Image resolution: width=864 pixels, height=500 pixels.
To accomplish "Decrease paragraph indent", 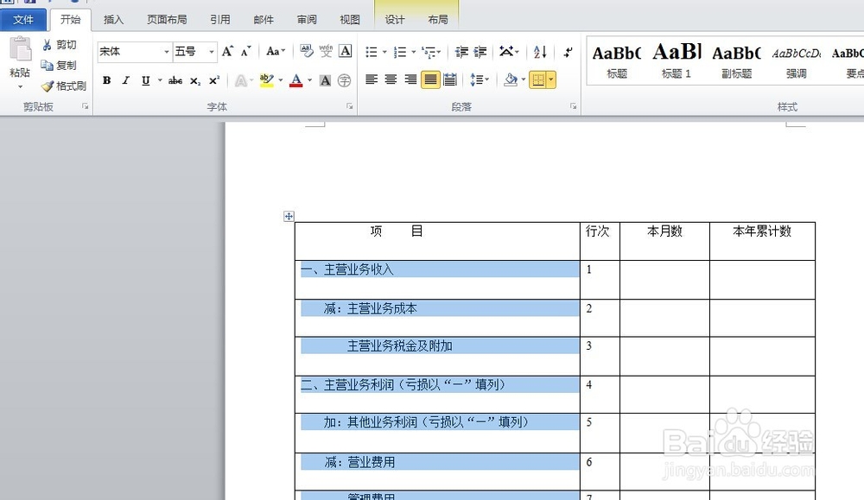I will (x=461, y=52).
